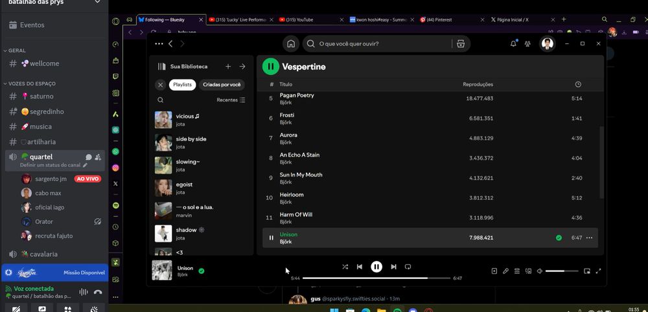
Task: Open WhatsApp in the browser sidebar
Action: coord(116,151)
